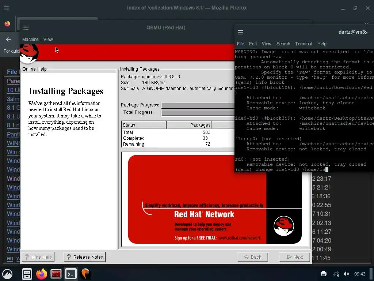
Task: Click the Packages column header
Action: [x=189, y=125]
